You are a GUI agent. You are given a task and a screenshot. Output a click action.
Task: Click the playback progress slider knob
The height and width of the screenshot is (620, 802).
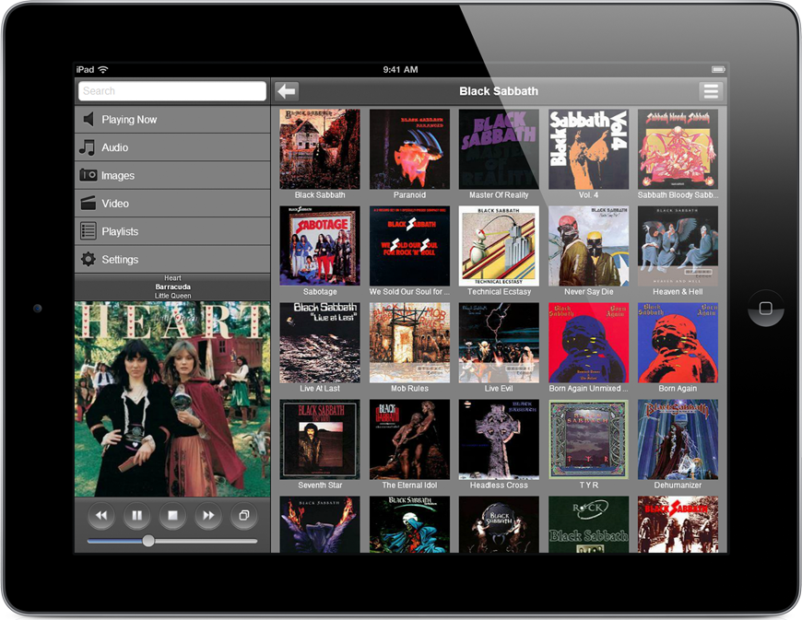point(148,541)
